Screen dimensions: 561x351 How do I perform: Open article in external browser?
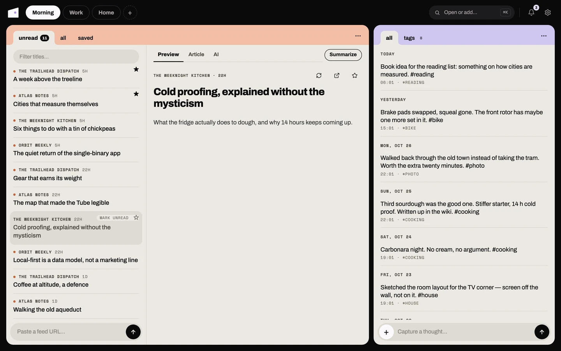pos(337,76)
